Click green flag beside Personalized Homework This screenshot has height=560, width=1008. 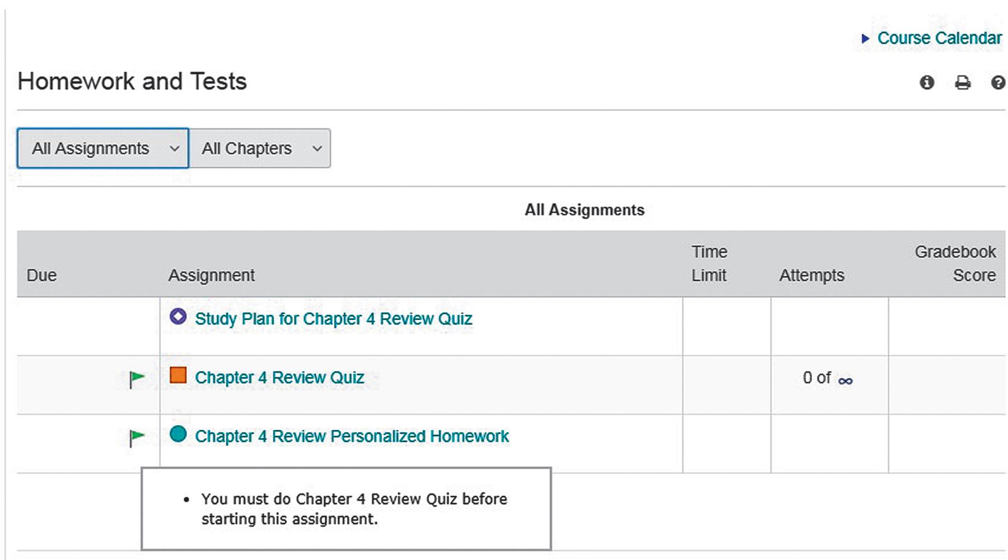(x=137, y=437)
